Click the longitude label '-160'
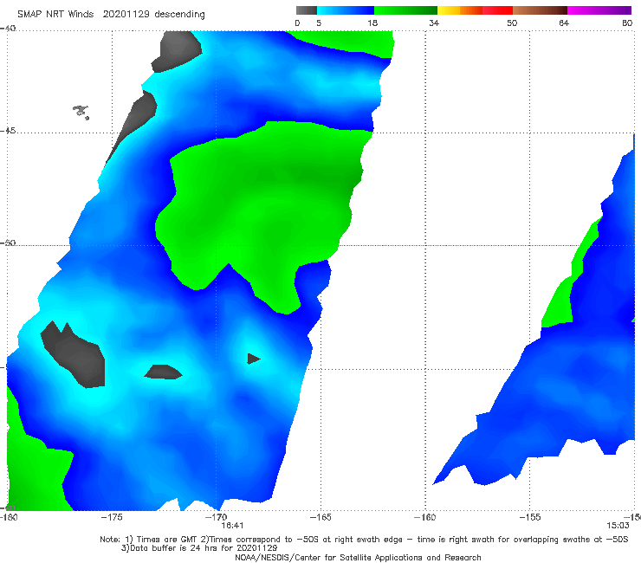 point(424,517)
